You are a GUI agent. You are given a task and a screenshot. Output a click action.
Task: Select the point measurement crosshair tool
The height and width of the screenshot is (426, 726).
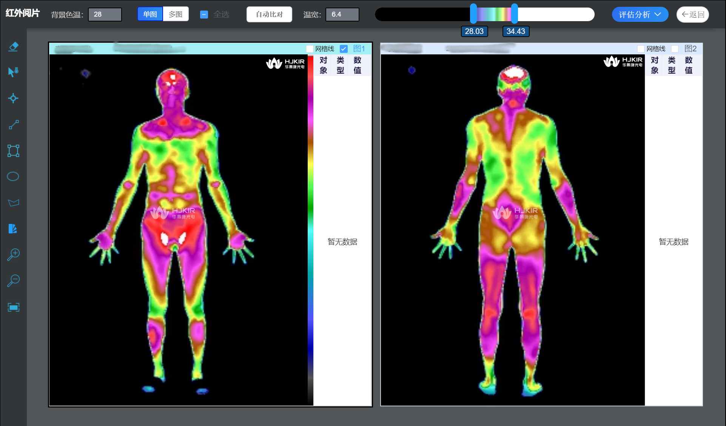13,98
